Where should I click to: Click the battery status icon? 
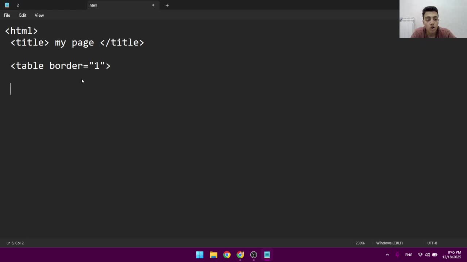pyautogui.click(x=435, y=255)
